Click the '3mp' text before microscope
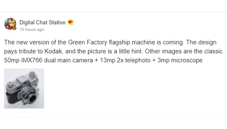 (x=163, y=61)
